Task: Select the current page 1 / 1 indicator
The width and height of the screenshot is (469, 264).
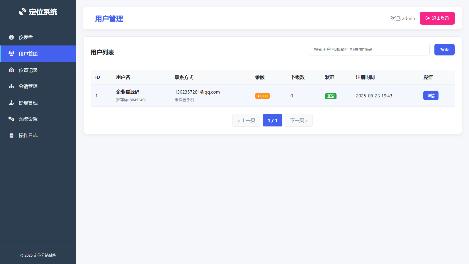Action: coord(272,120)
